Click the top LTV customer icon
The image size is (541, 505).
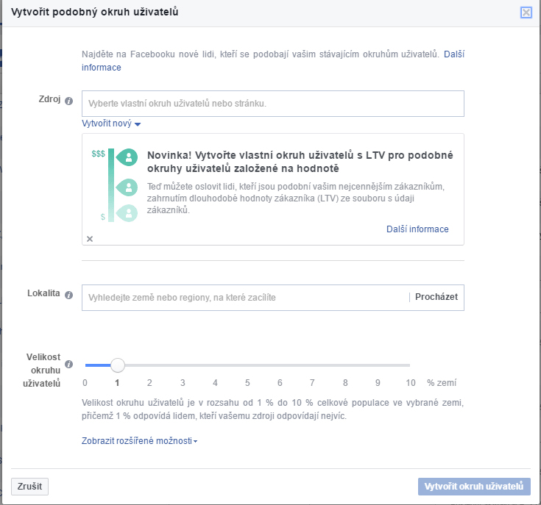(x=127, y=157)
